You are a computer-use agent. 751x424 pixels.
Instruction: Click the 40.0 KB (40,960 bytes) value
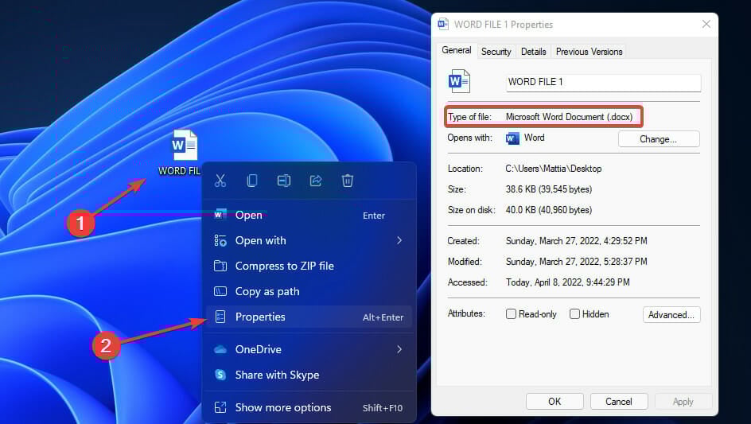tap(549, 210)
